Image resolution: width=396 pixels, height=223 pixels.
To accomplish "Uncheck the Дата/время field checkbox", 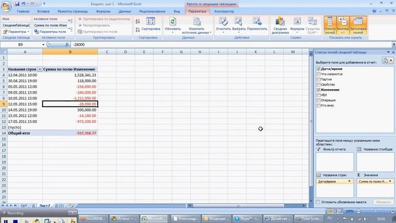I will point(319,69).
